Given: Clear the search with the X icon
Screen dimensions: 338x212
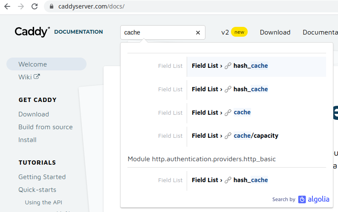Looking at the screenshot, I should pyautogui.click(x=198, y=32).
